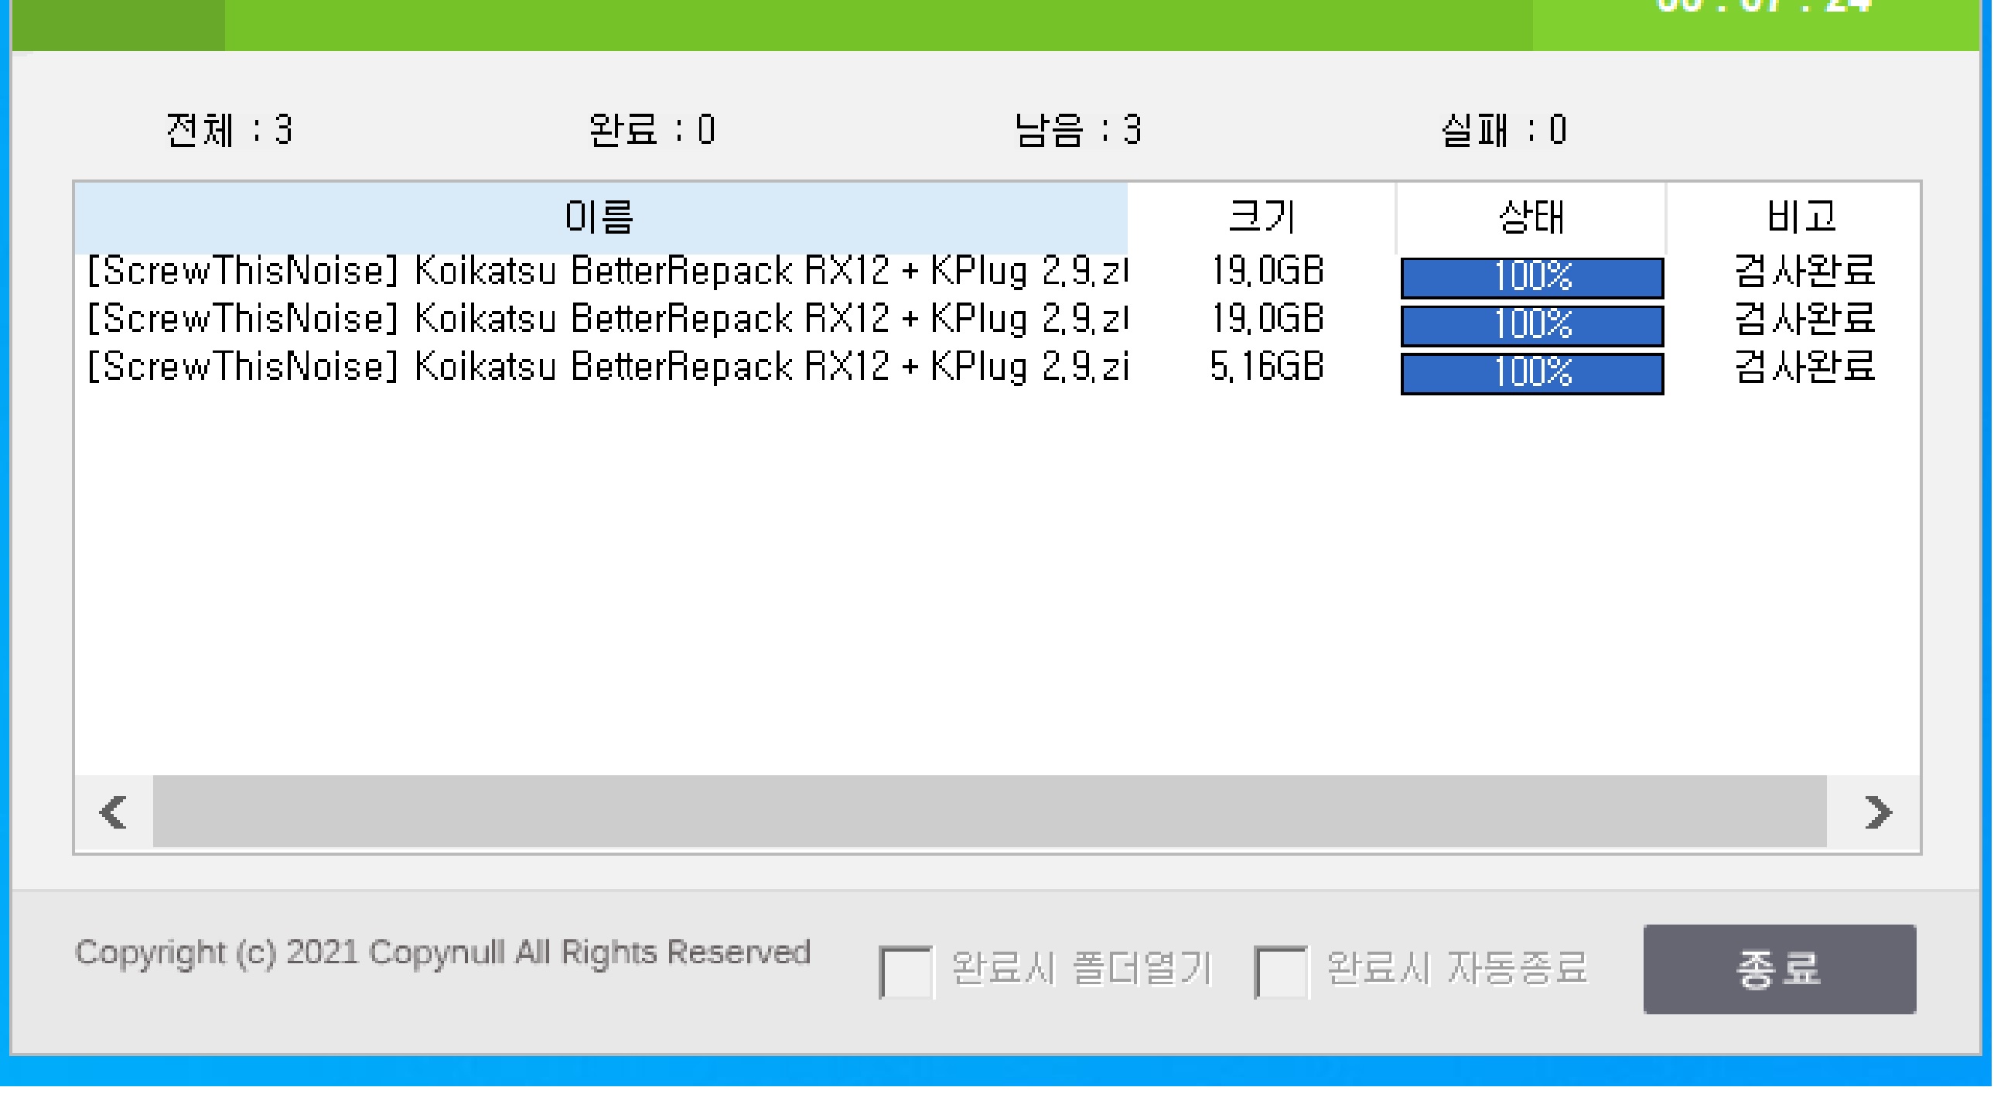Click the 전체 : 3 total counter
2011x1094 pixels.
click(230, 131)
